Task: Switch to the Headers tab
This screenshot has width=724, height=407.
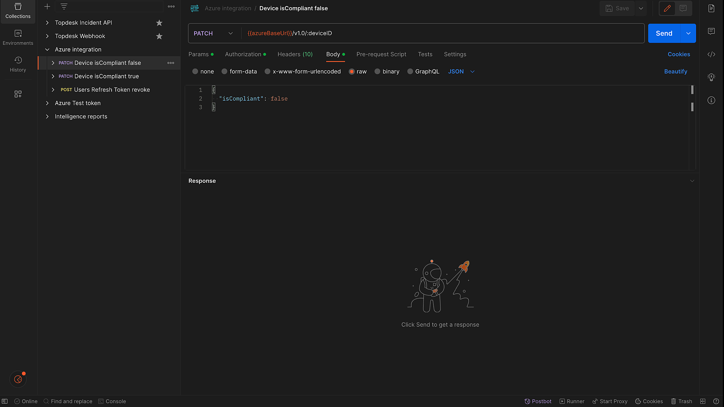Action: pos(295,54)
